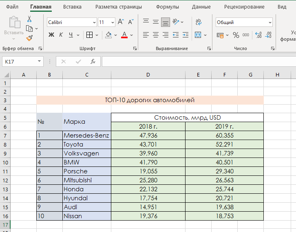Click the Select All corner triangle
The width and height of the screenshot is (296, 232).
click(6, 75)
